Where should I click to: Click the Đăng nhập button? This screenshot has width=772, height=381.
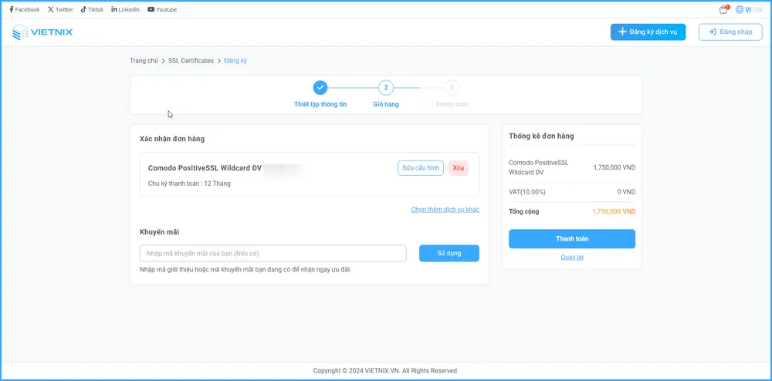coord(730,32)
